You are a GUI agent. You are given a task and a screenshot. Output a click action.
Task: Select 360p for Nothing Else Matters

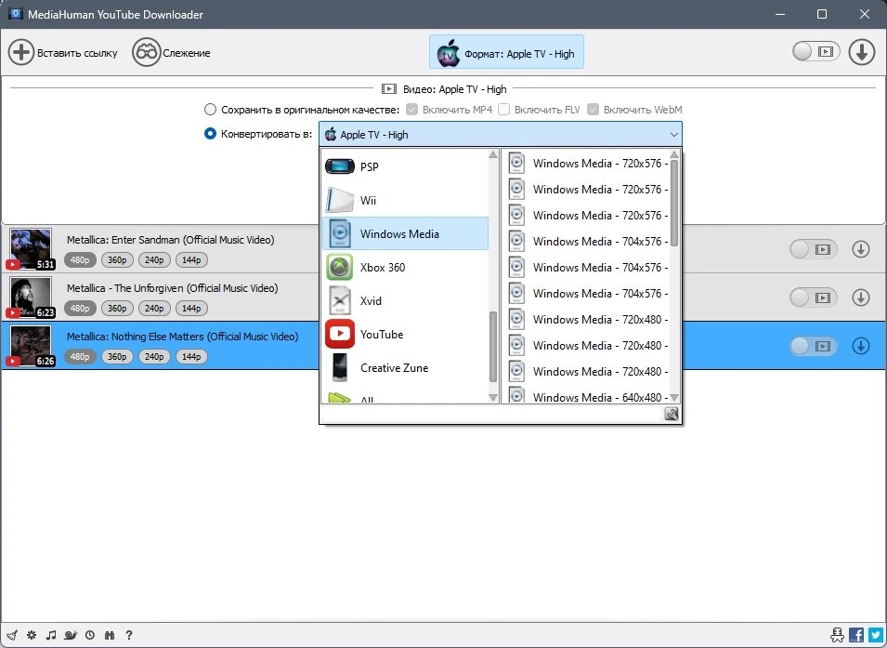click(117, 356)
